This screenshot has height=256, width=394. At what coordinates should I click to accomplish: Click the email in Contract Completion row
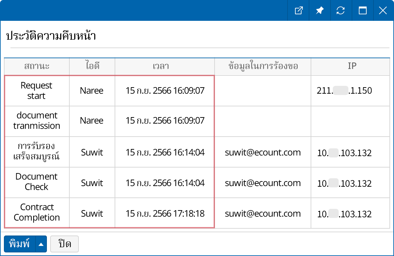(263, 214)
